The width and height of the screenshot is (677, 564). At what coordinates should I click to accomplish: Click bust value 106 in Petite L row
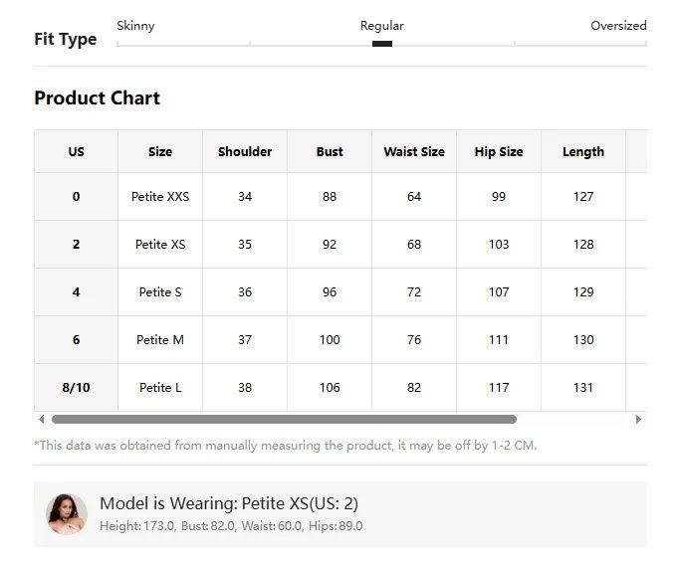tap(330, 388)
